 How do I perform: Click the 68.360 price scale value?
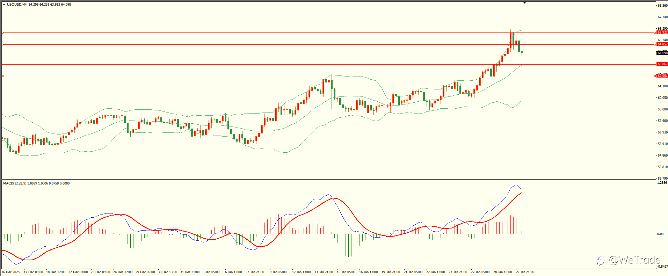click(662, 6)
